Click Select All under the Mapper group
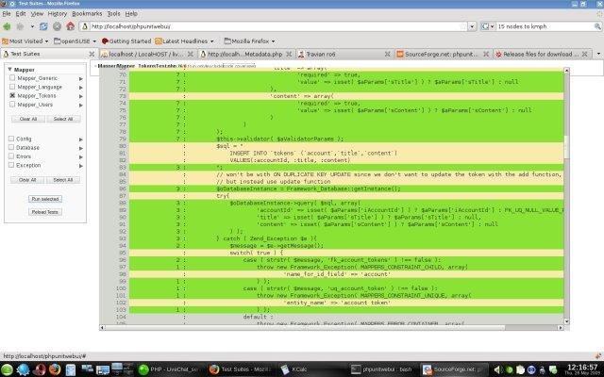The width and height of the screenshot is (604, 377). 63,119
